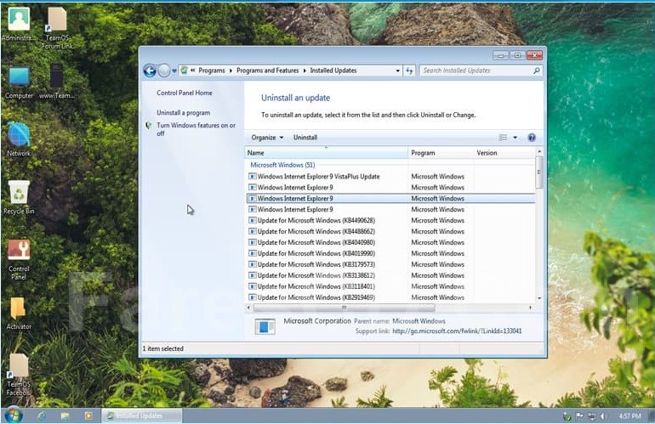655x424 pixels.
Task: Open the Organize menu
Action: [x=267, y=138]
